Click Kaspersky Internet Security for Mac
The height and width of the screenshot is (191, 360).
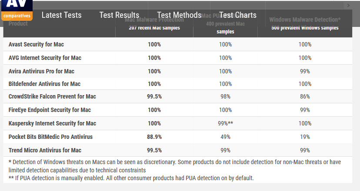(x=52, y=123)
